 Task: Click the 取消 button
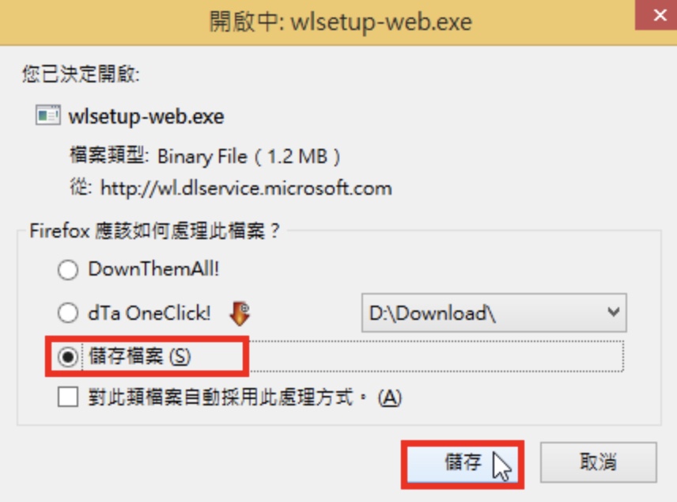(x=599, y=462)
